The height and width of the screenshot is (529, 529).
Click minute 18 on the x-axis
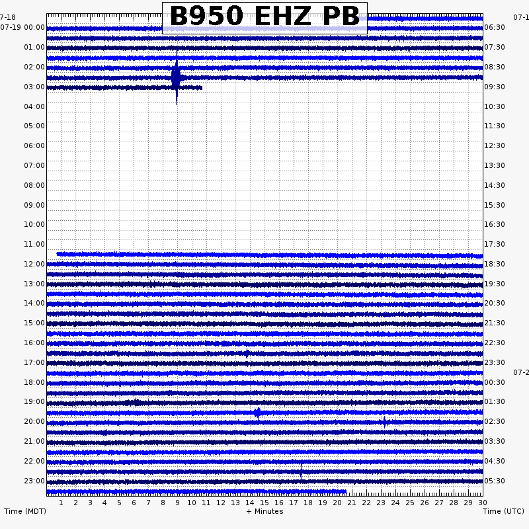[308, 503]
